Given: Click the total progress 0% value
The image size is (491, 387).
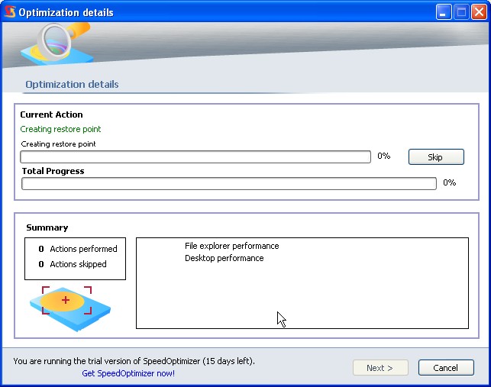Looking at the screenshot, I should tap(449, 182).
